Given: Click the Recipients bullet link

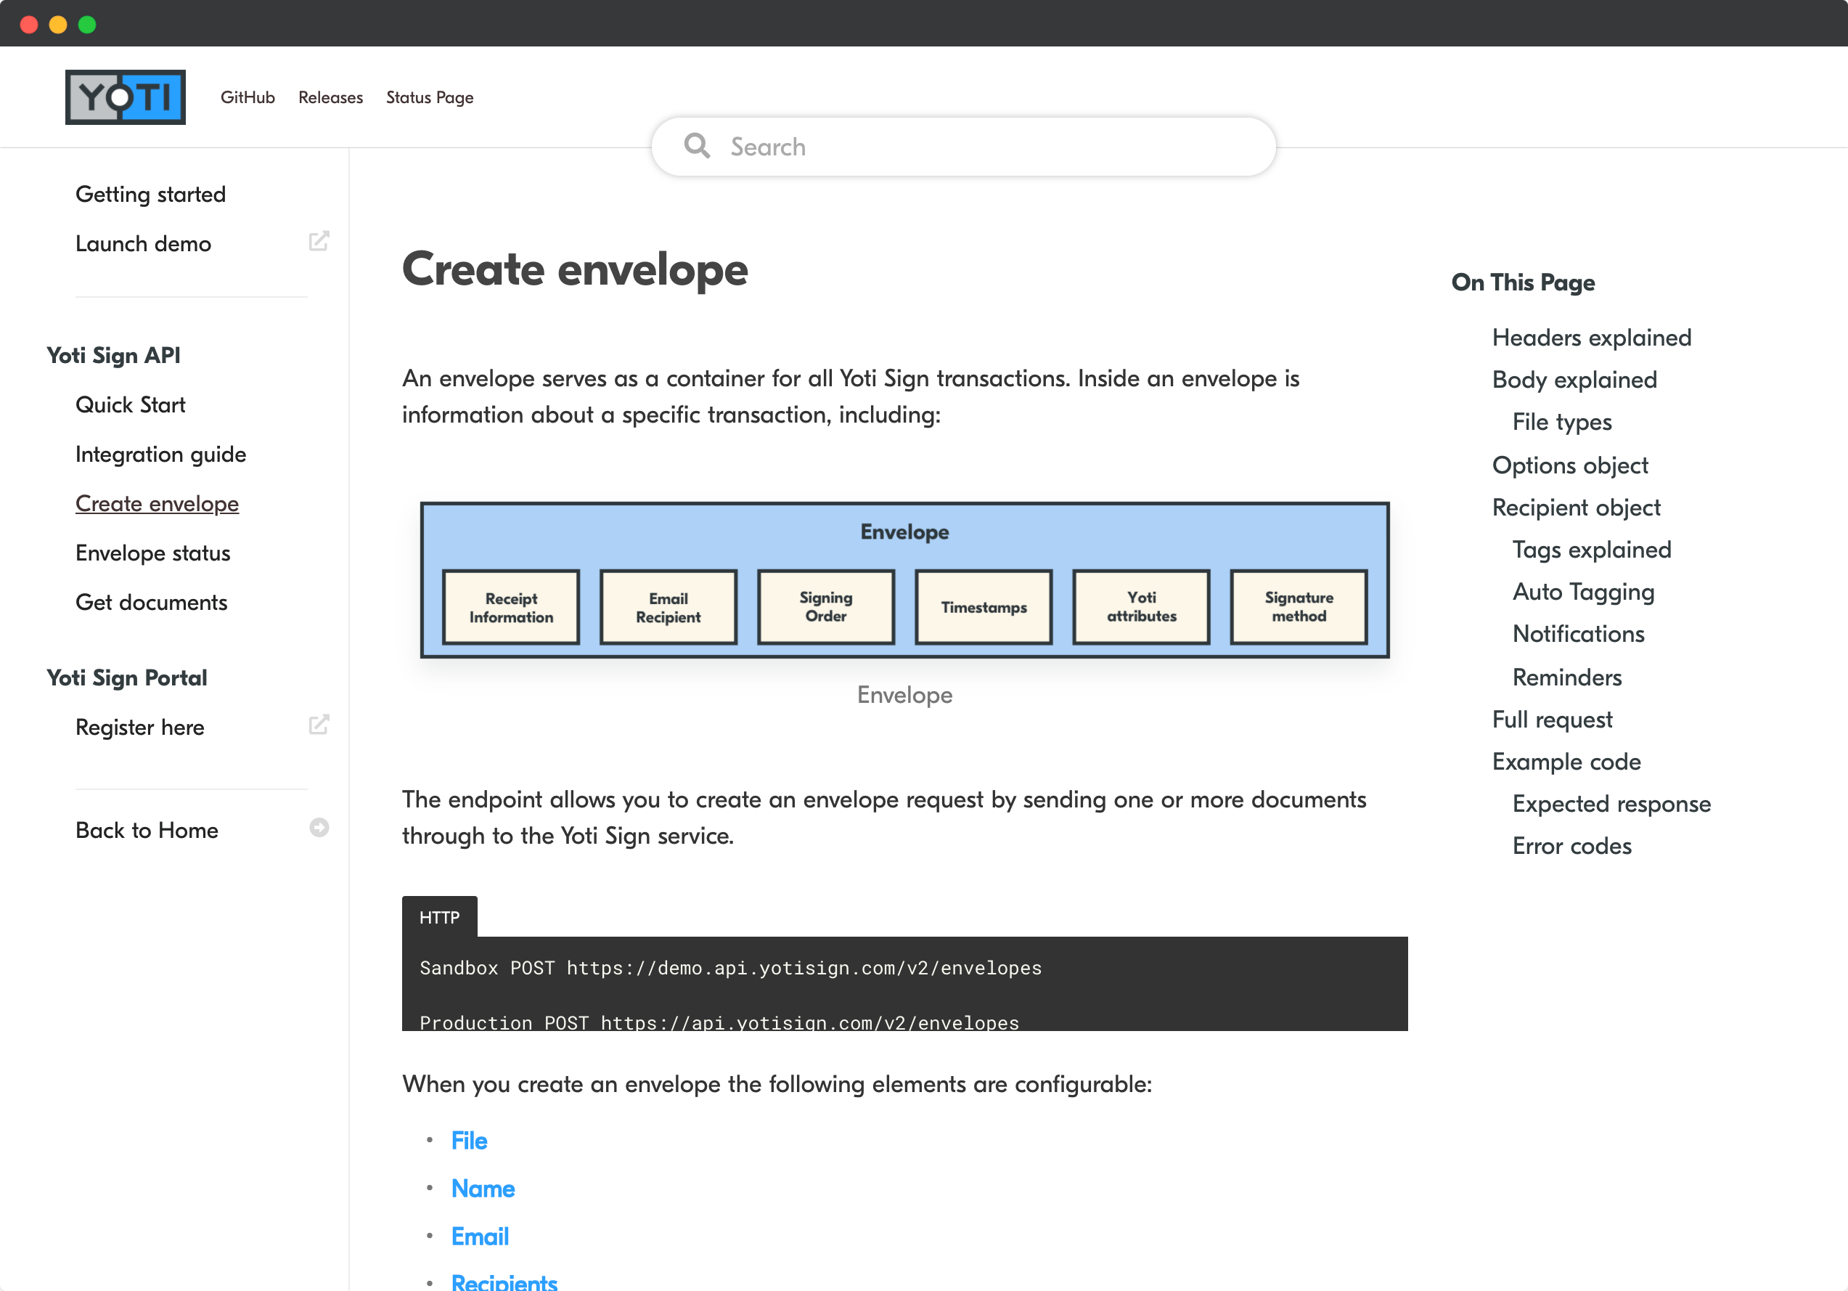Looking at the screenshot, I should 504,1282.
